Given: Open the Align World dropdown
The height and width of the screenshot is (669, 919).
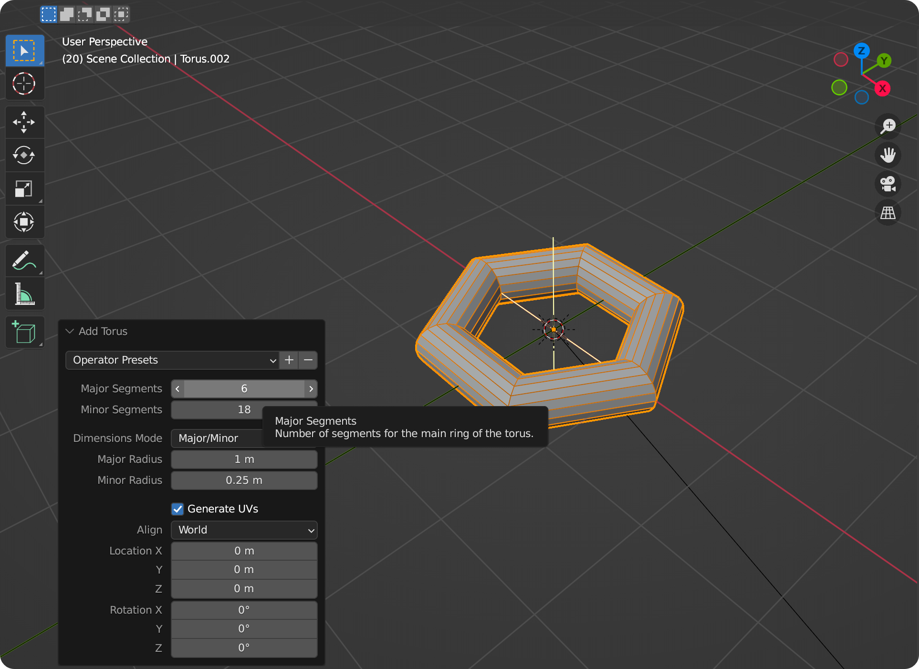Looking at the screenshot, I should click(x=244, y=530).
